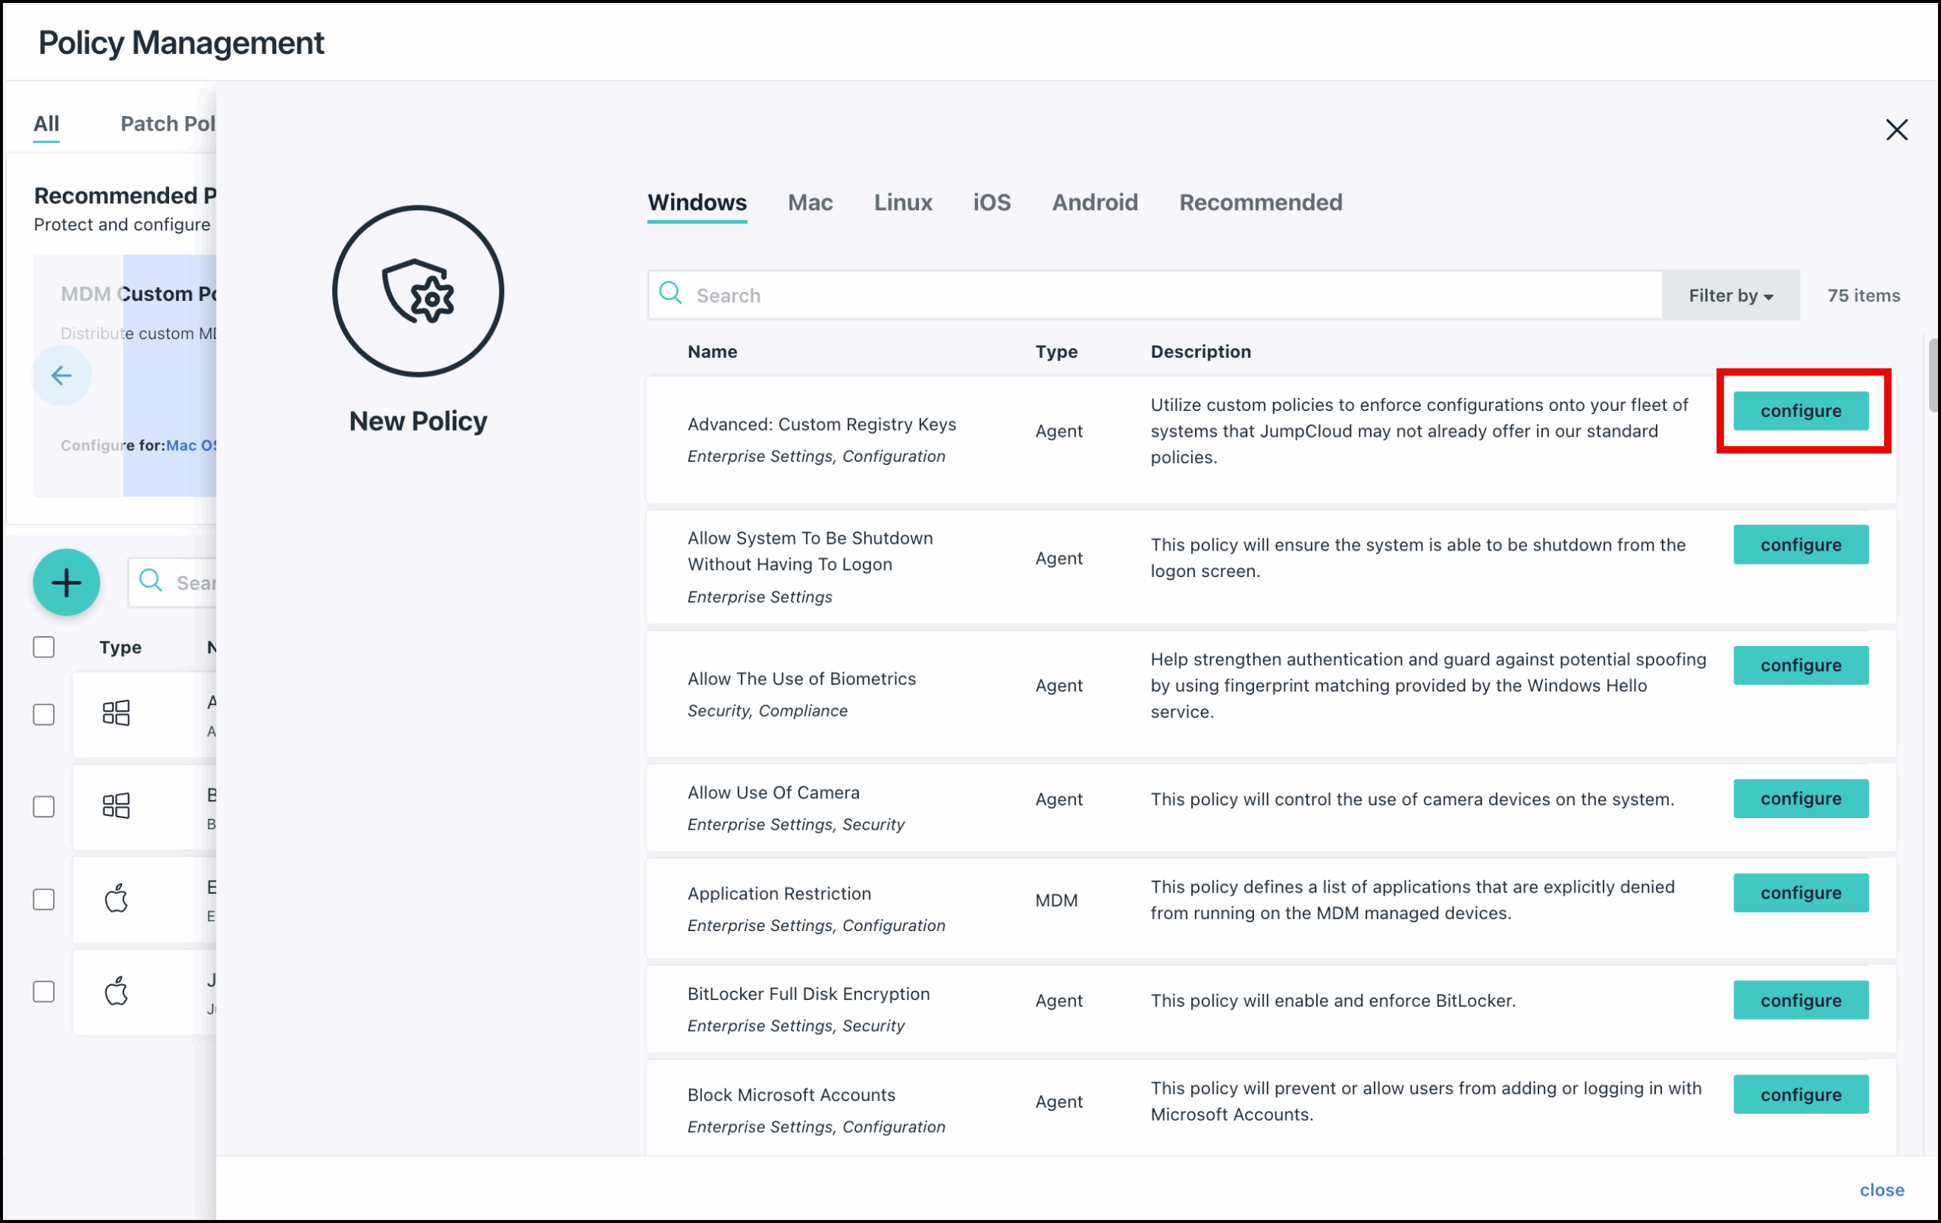1941x1223 pixels.
Task: Click the Windows icon on the second policy row
Action: (x=117, y=805)
